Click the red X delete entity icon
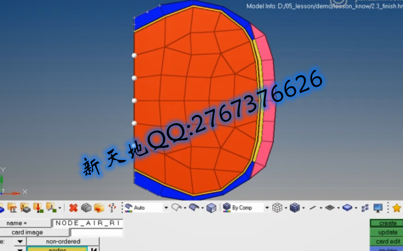The height and width of the screenshot is (251, 403). (73, 207)
